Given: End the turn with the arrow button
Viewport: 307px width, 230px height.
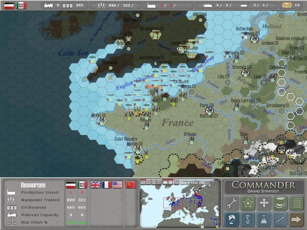Looking at the screenshot, I should (x=296, y=219).
